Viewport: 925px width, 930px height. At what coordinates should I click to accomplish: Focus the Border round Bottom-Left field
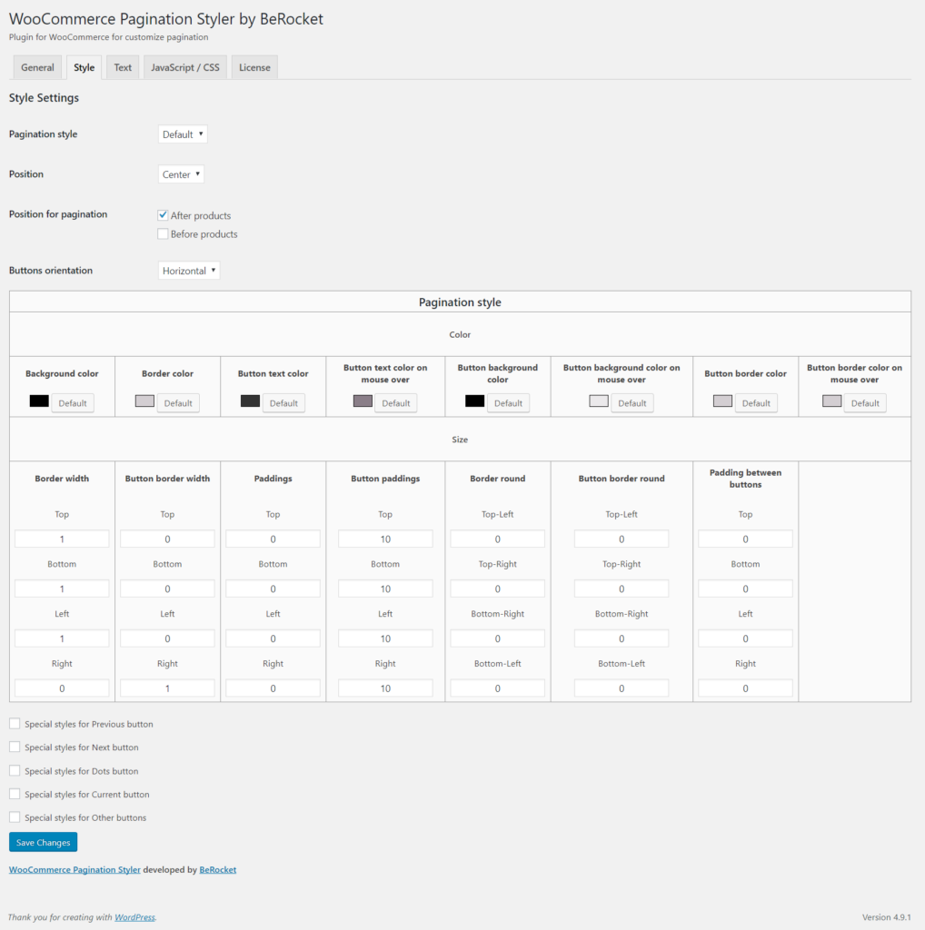point(498,688)
